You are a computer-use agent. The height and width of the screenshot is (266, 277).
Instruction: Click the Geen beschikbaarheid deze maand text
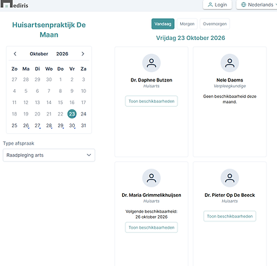click(230, 99)
